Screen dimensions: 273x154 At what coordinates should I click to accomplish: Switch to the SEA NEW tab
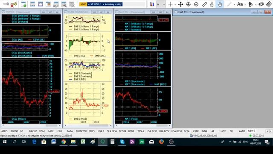112,131
